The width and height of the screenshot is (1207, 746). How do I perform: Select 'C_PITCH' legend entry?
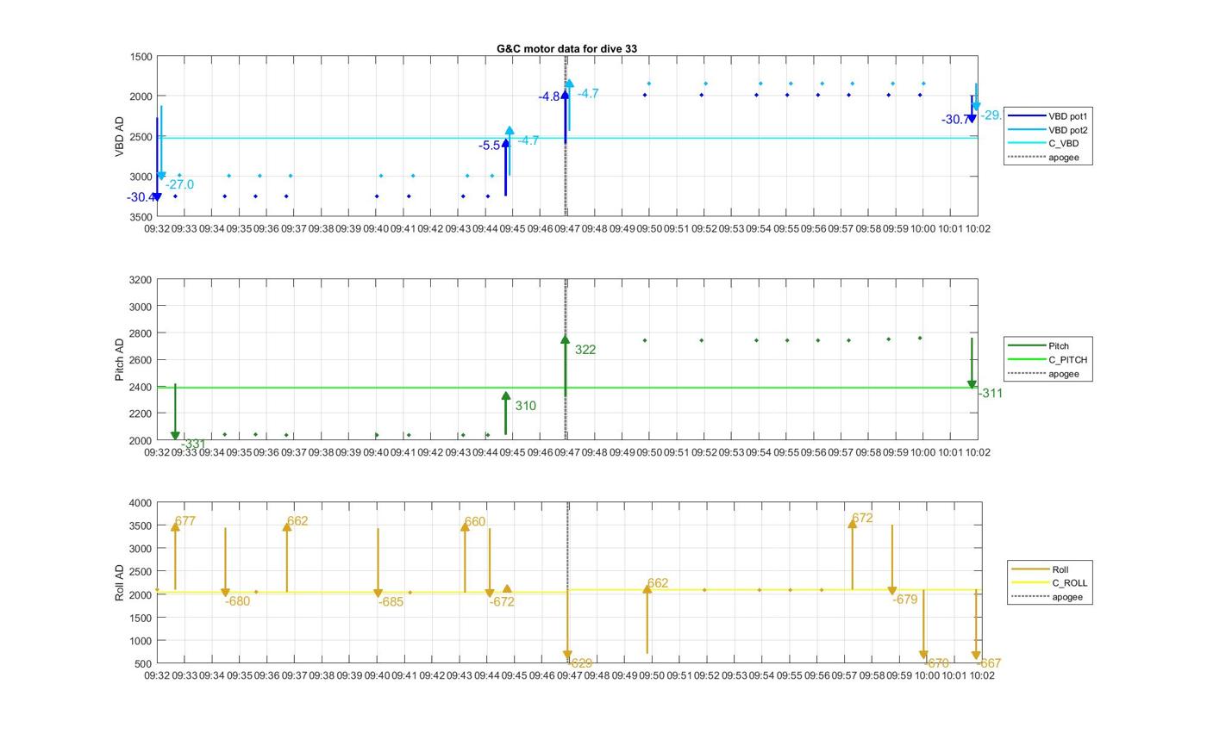[x=1048, y=360]
